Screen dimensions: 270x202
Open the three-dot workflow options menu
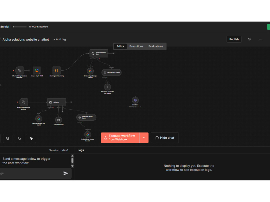click(260, 39)
